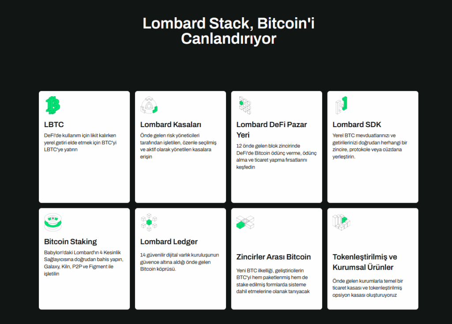452x324 pixels.
Task: Open the LBTC card title
Action: point(54,124)
